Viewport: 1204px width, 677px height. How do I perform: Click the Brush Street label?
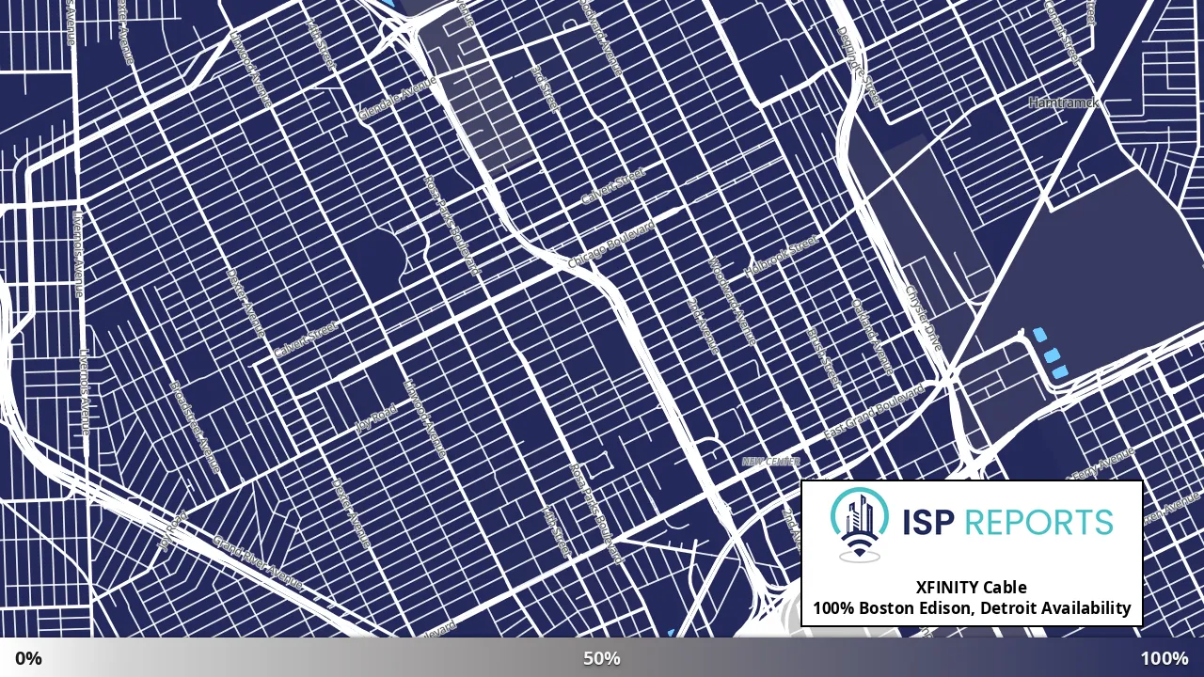pyautogui.click(x=822, y=358)
